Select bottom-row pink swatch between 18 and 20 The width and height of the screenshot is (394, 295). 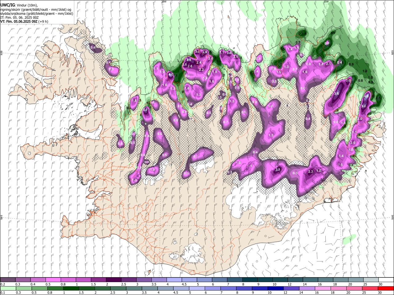pyautogui.click(x=339, y=288)
